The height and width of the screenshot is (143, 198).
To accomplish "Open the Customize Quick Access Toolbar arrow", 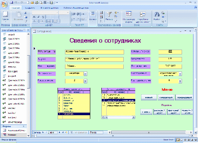I will [57, 3].
